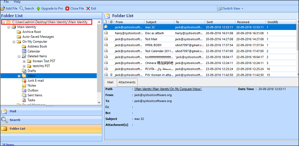299x146 pixels.
Task: Sort by the attachment paperclip column
Action: pyautogui.click(x=111, y=22)
